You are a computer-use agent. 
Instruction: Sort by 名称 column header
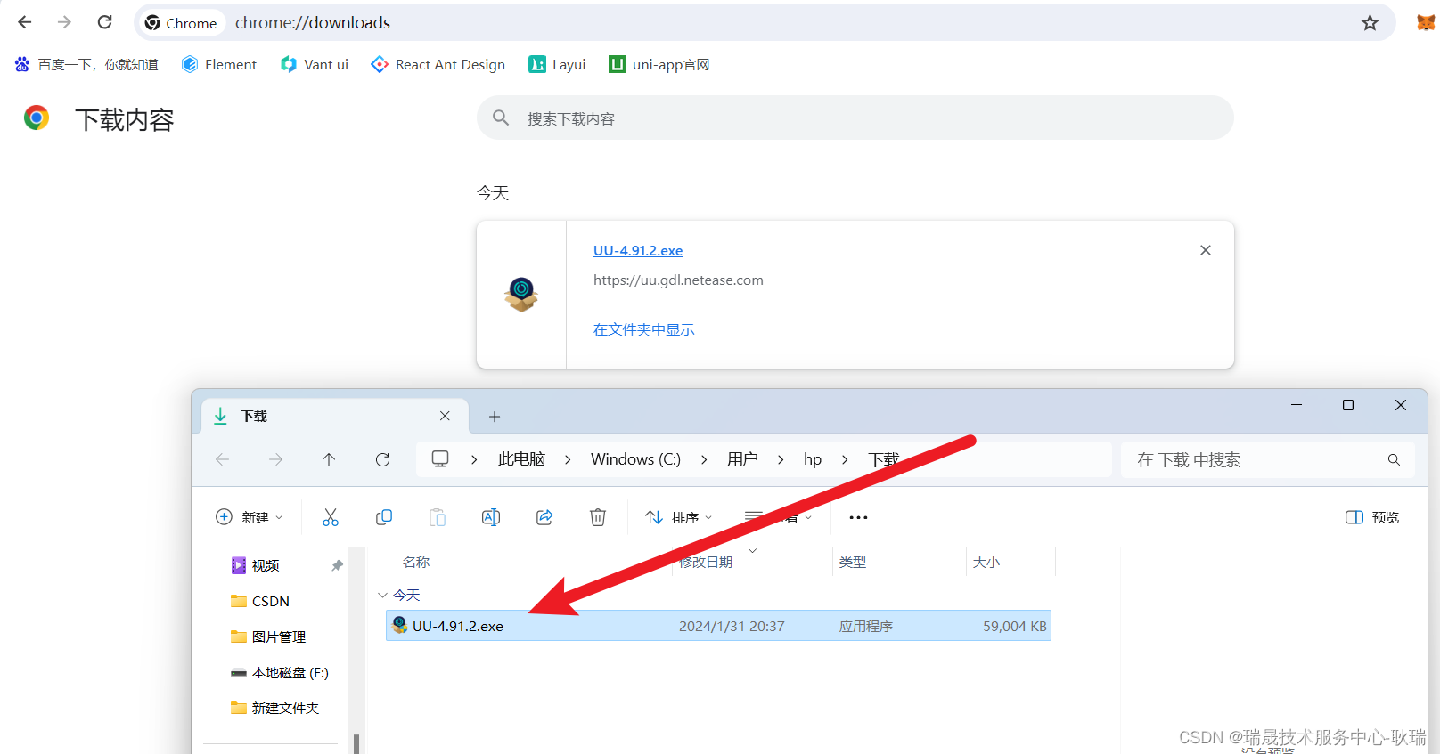[x=416, y=562]
